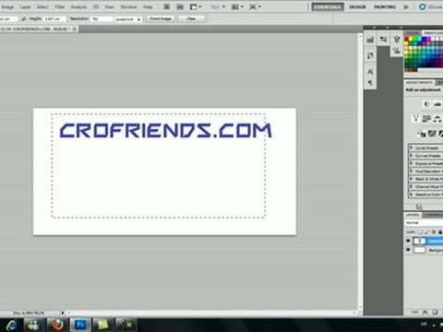
Task: Add an Invert adjustment
Action: 422,134
